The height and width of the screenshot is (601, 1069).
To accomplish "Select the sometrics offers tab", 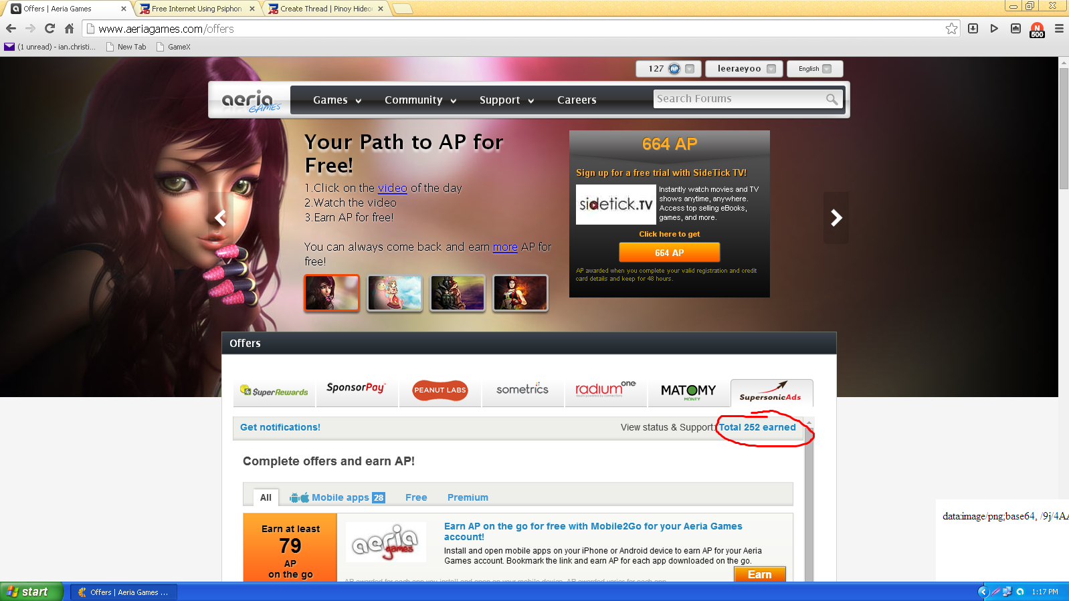I will [x=522, y=392].
